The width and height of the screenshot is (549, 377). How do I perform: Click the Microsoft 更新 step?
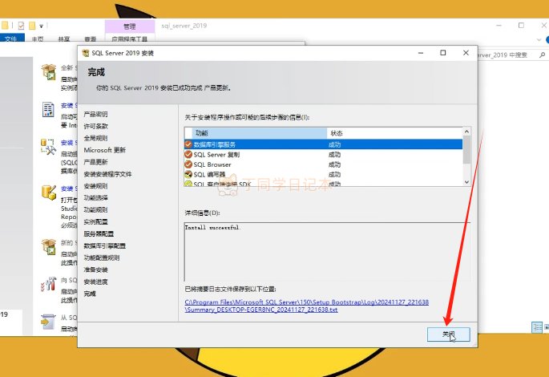tap(105, 150)
